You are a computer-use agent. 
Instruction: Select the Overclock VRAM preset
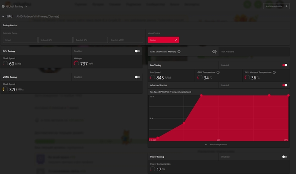[x=126, y=40]
